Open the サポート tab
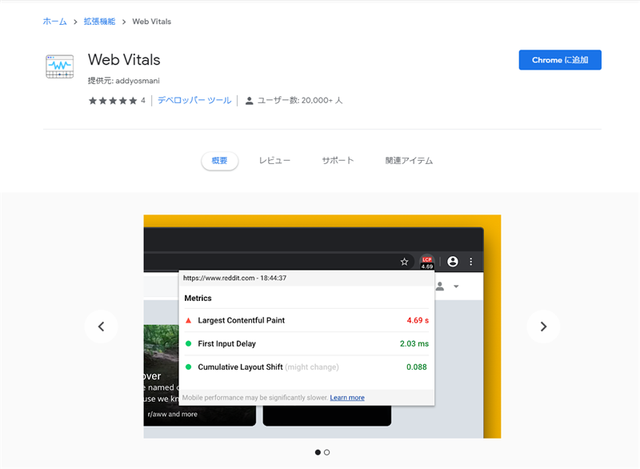Screen dimensions: 640x469 (338, 161)
